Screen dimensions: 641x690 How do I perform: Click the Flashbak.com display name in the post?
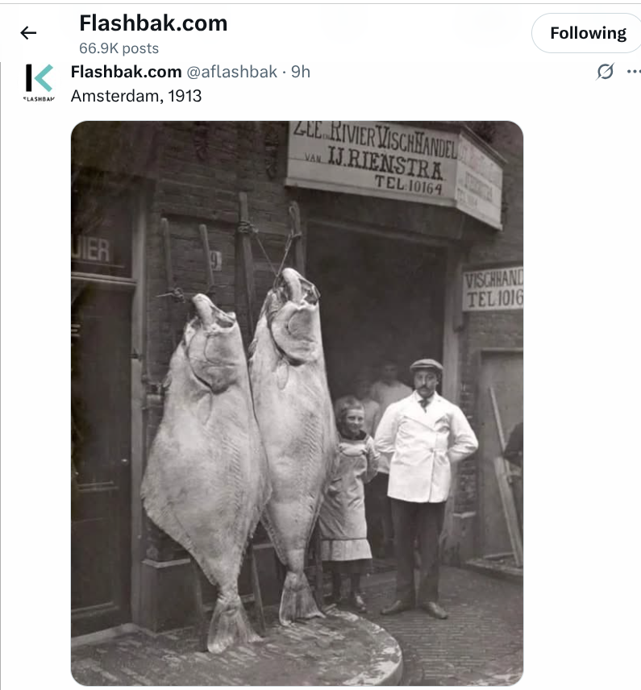click(126, 71)
